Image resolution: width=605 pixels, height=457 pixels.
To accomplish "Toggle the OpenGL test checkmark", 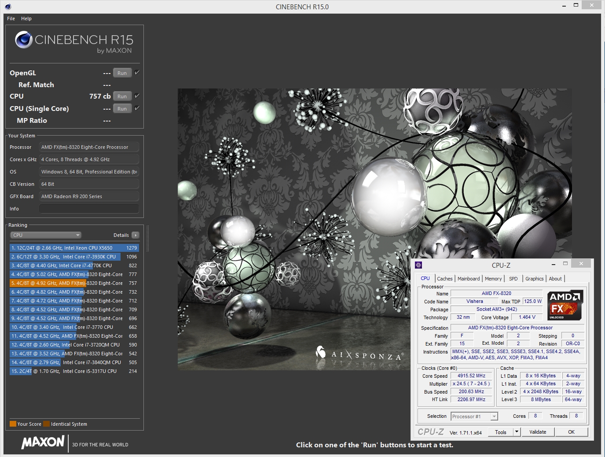I will [x=137, y=73].
